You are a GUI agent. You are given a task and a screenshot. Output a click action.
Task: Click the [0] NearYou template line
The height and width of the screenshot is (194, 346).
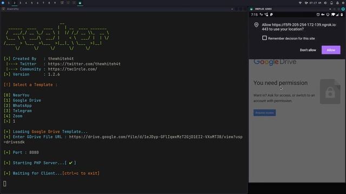pos(17,95)
